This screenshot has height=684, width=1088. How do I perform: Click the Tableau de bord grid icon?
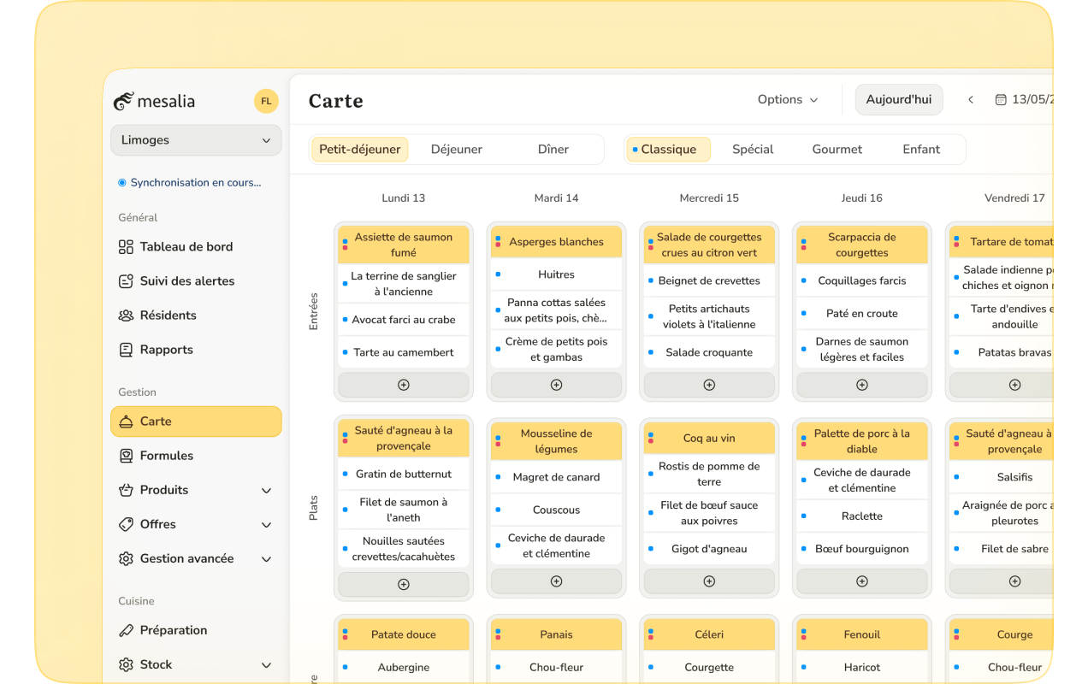126,247
